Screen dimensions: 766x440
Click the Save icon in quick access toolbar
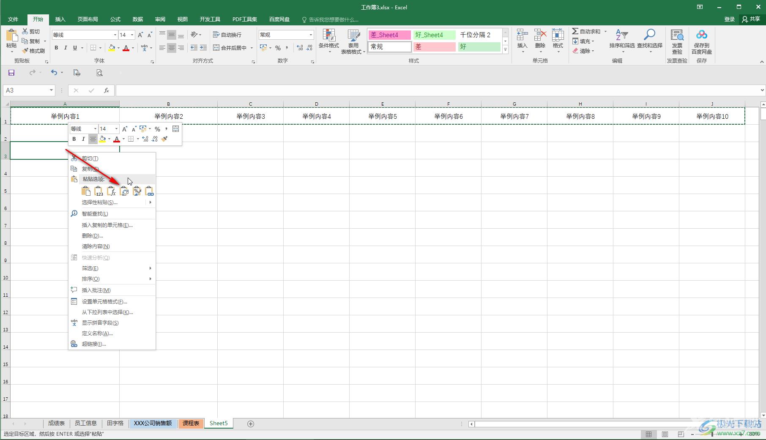tap(11, 73)
